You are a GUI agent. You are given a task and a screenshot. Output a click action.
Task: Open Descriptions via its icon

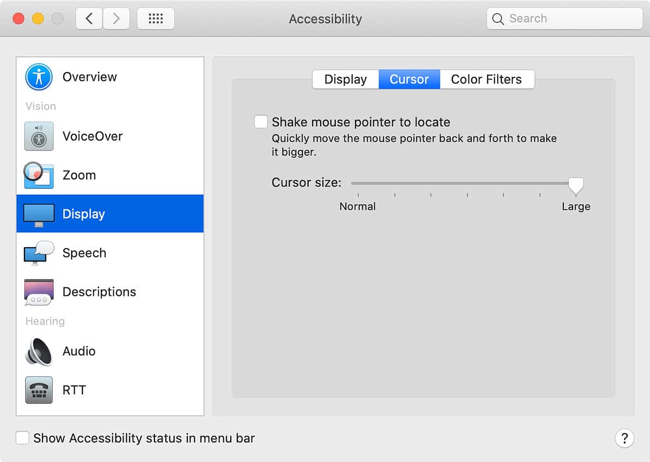point(38,292)
